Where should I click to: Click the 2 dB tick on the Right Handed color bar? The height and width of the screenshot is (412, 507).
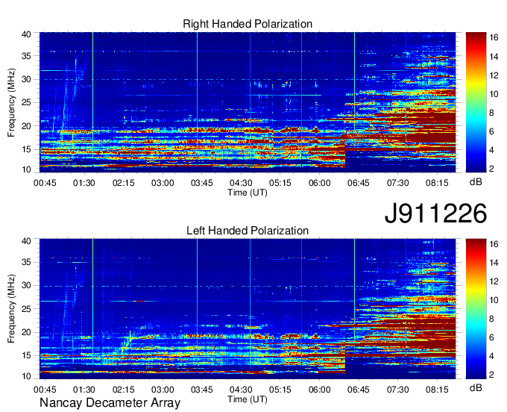pos(491,169)
